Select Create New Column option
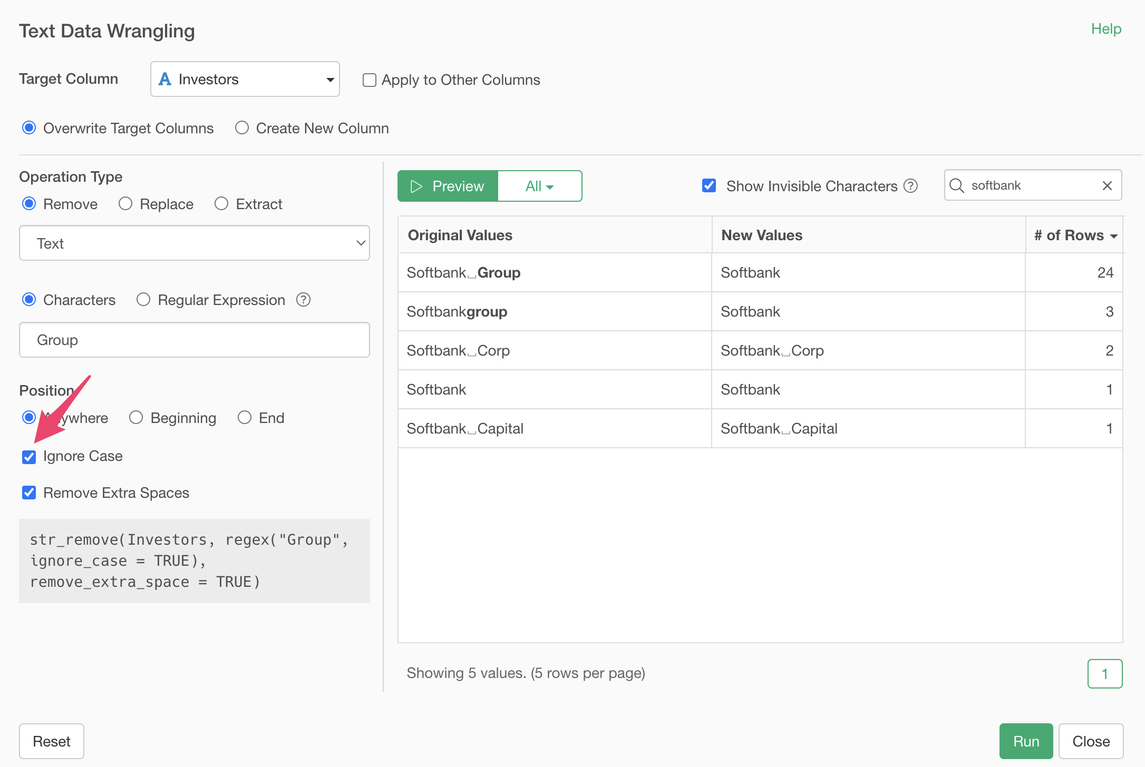Viewport: 1145px width, 767px height. (x=242, y=128)
